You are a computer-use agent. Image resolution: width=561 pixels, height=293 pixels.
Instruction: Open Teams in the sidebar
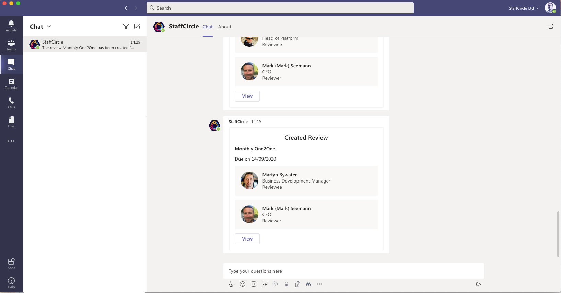tap(11, 45)
